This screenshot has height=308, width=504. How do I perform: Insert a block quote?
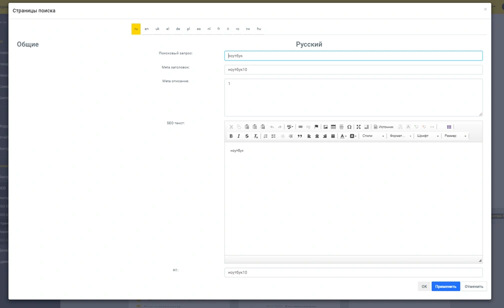coord(299,136)
